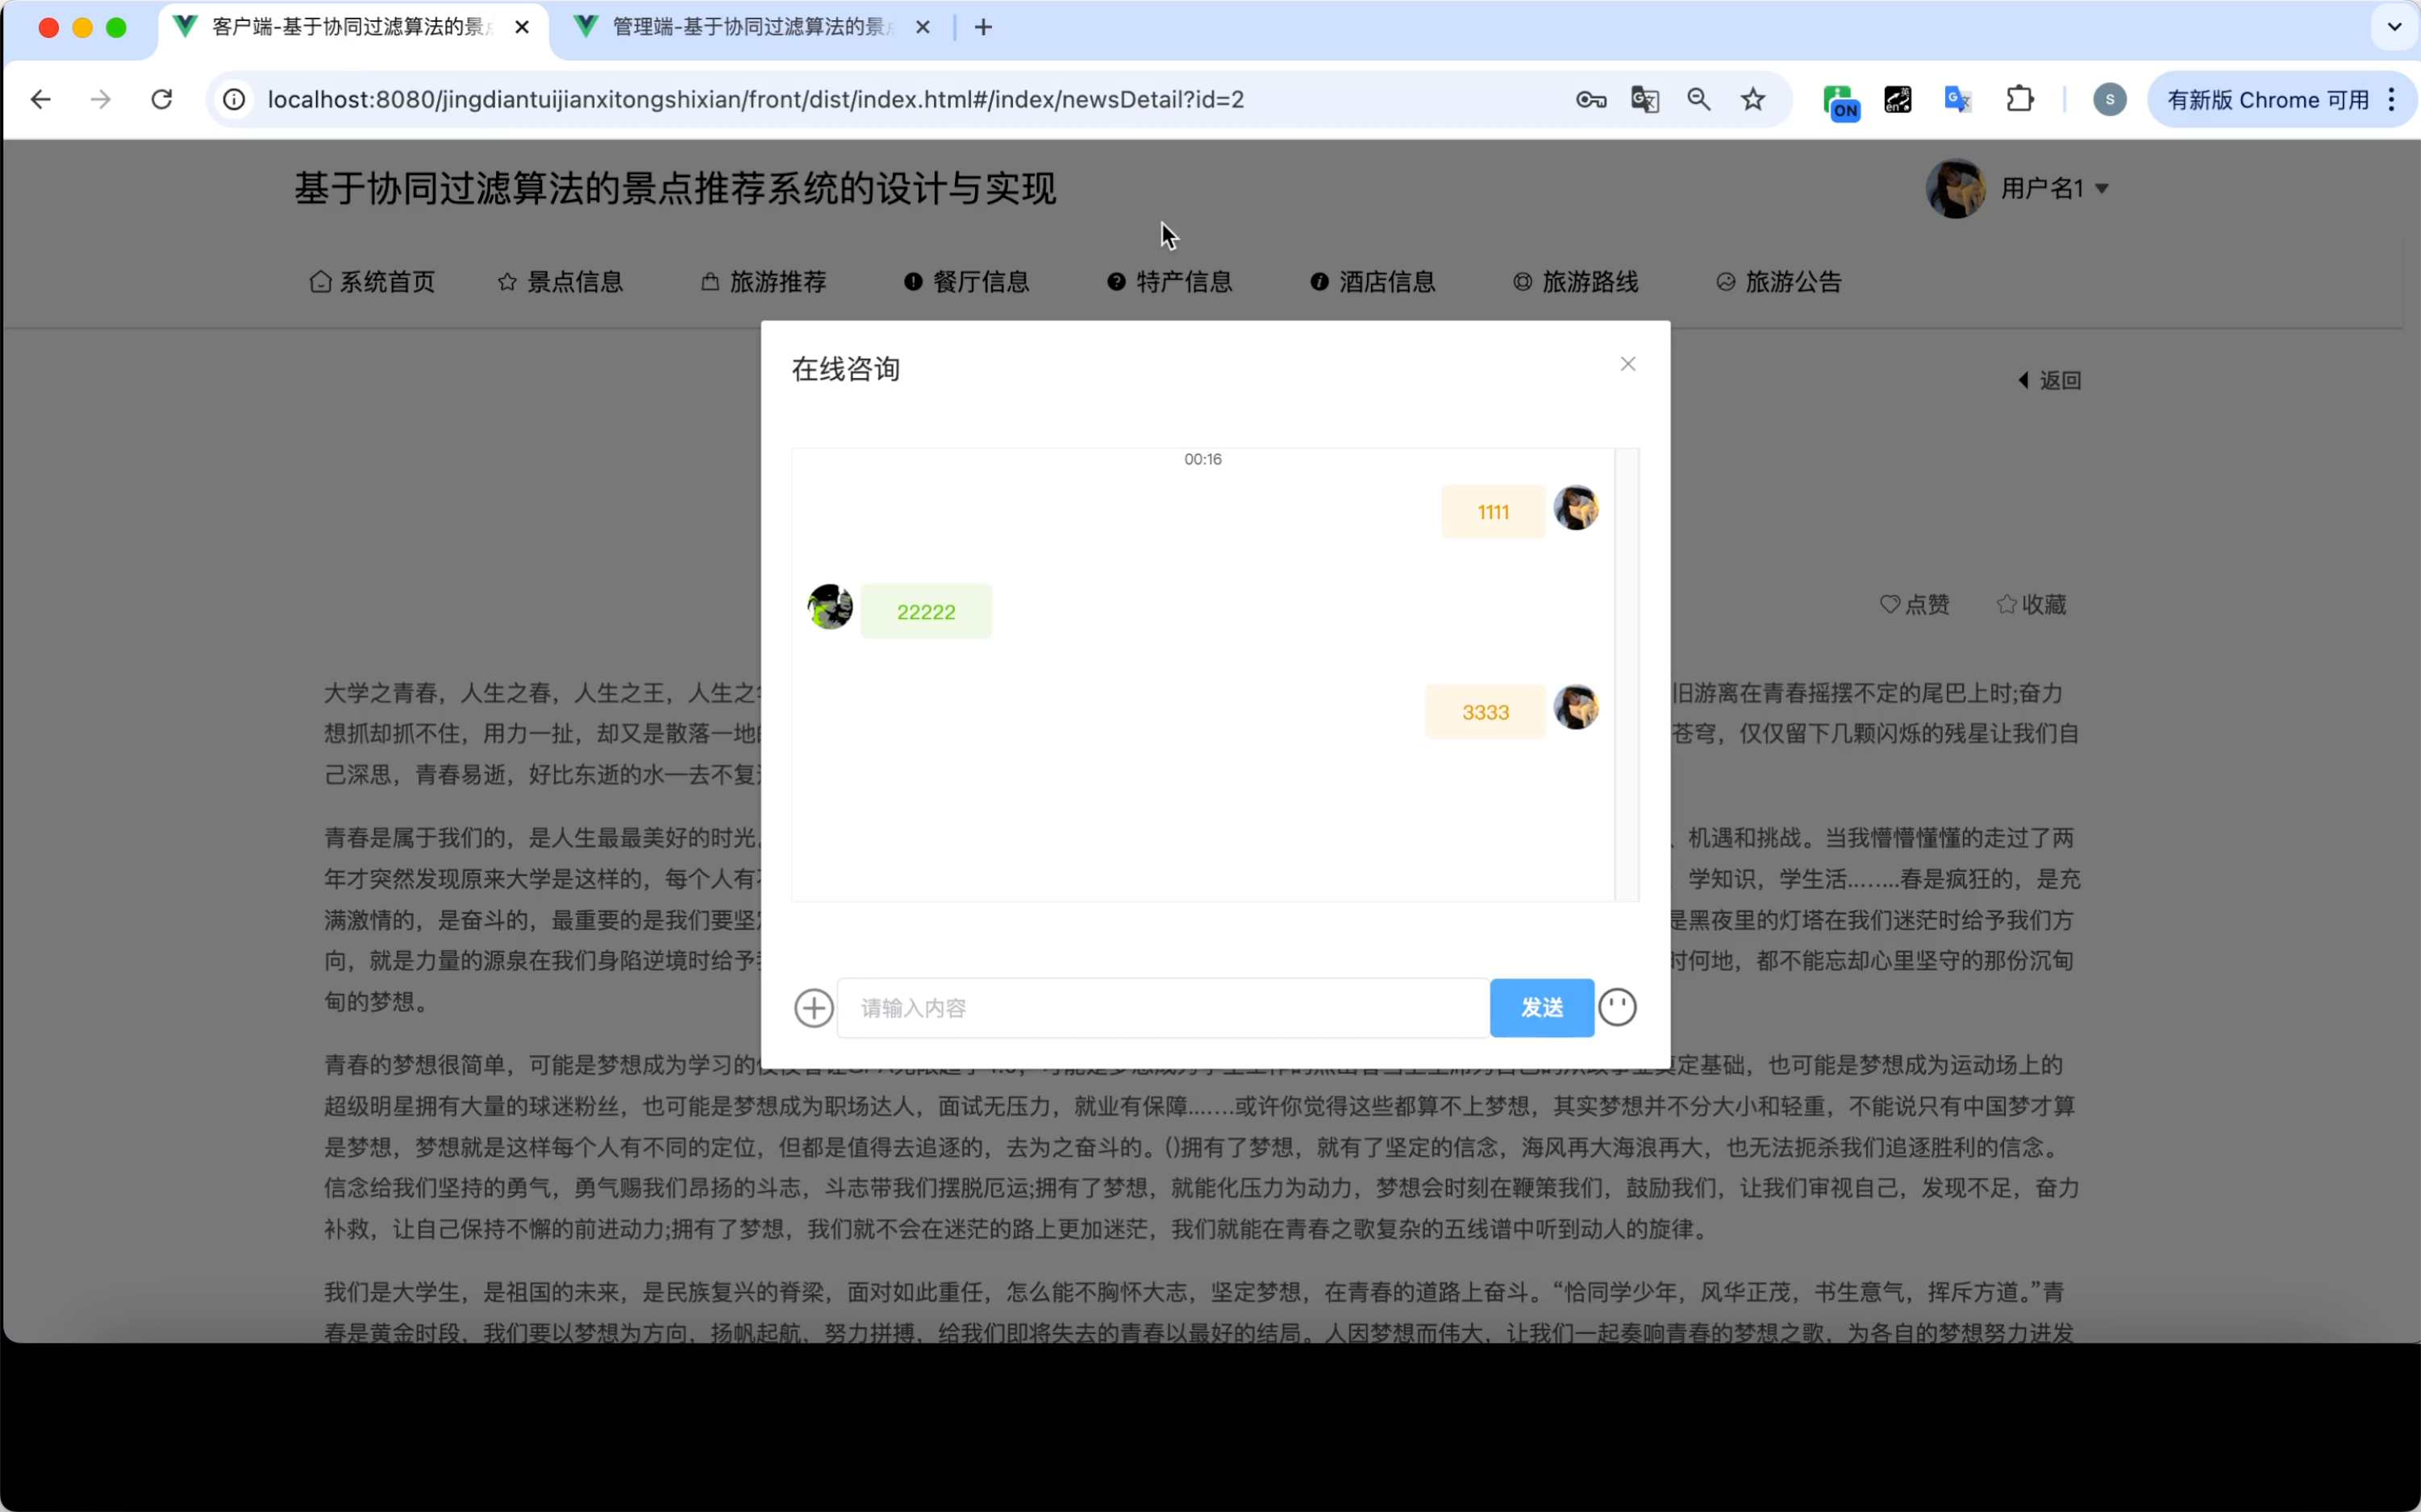Bookmark this page with the star icon
Screen dimensions: 2421x1512
1752,99
